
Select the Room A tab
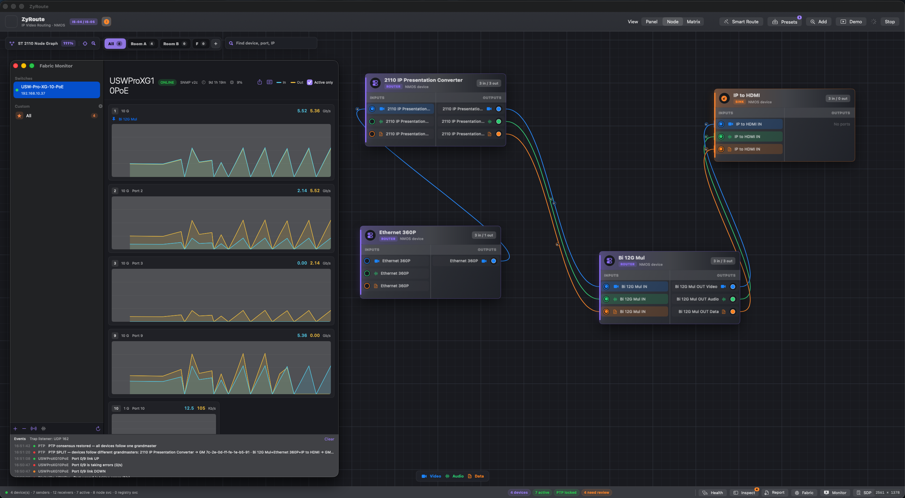click(x=142, y=43)
